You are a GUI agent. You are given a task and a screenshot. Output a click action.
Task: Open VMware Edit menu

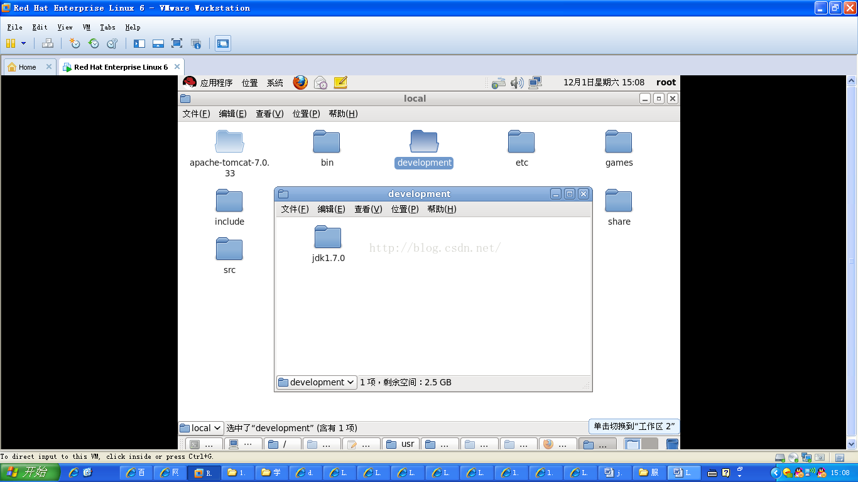coord(40,27)
